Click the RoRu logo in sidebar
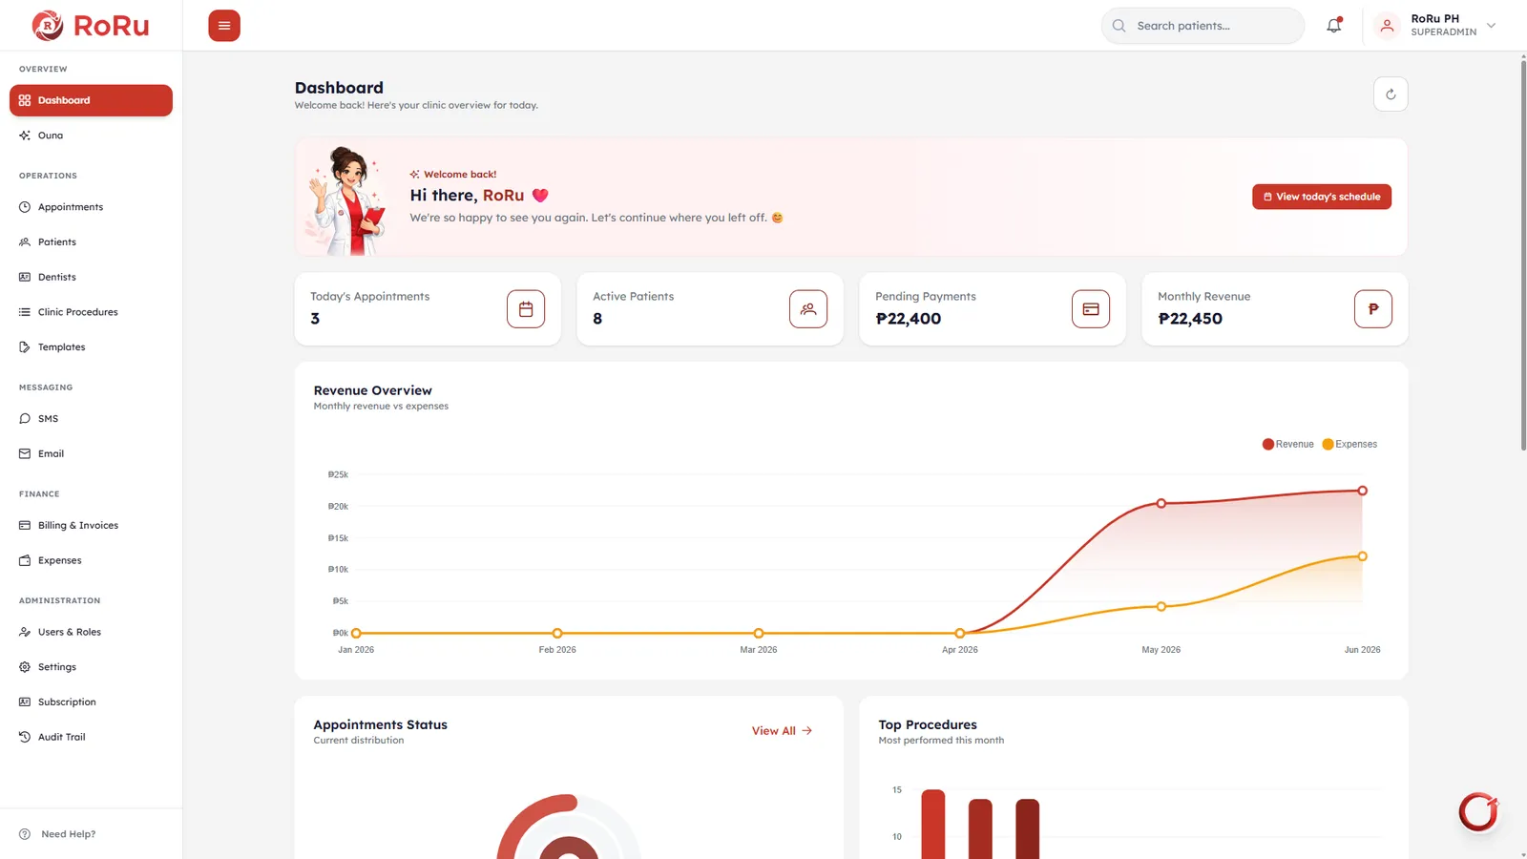Viewport: 1527px width, 859px height. [91, 26]
